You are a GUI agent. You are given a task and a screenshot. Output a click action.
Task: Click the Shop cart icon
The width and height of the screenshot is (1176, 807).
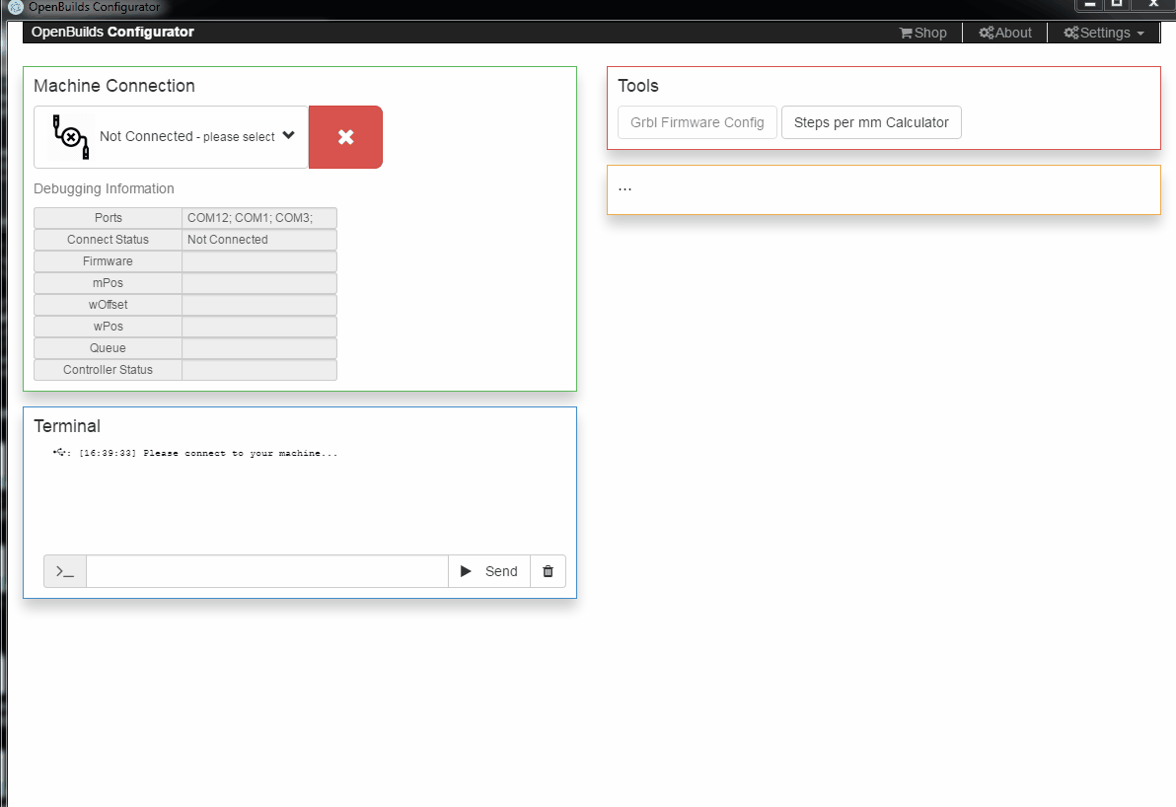point(906,32)
